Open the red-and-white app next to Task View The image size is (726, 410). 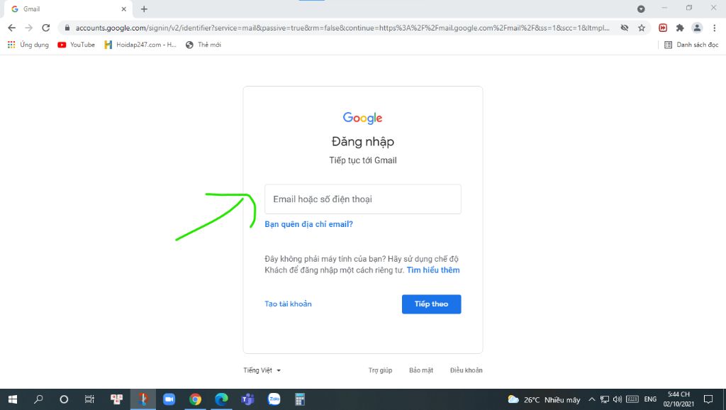pos(117,399)
